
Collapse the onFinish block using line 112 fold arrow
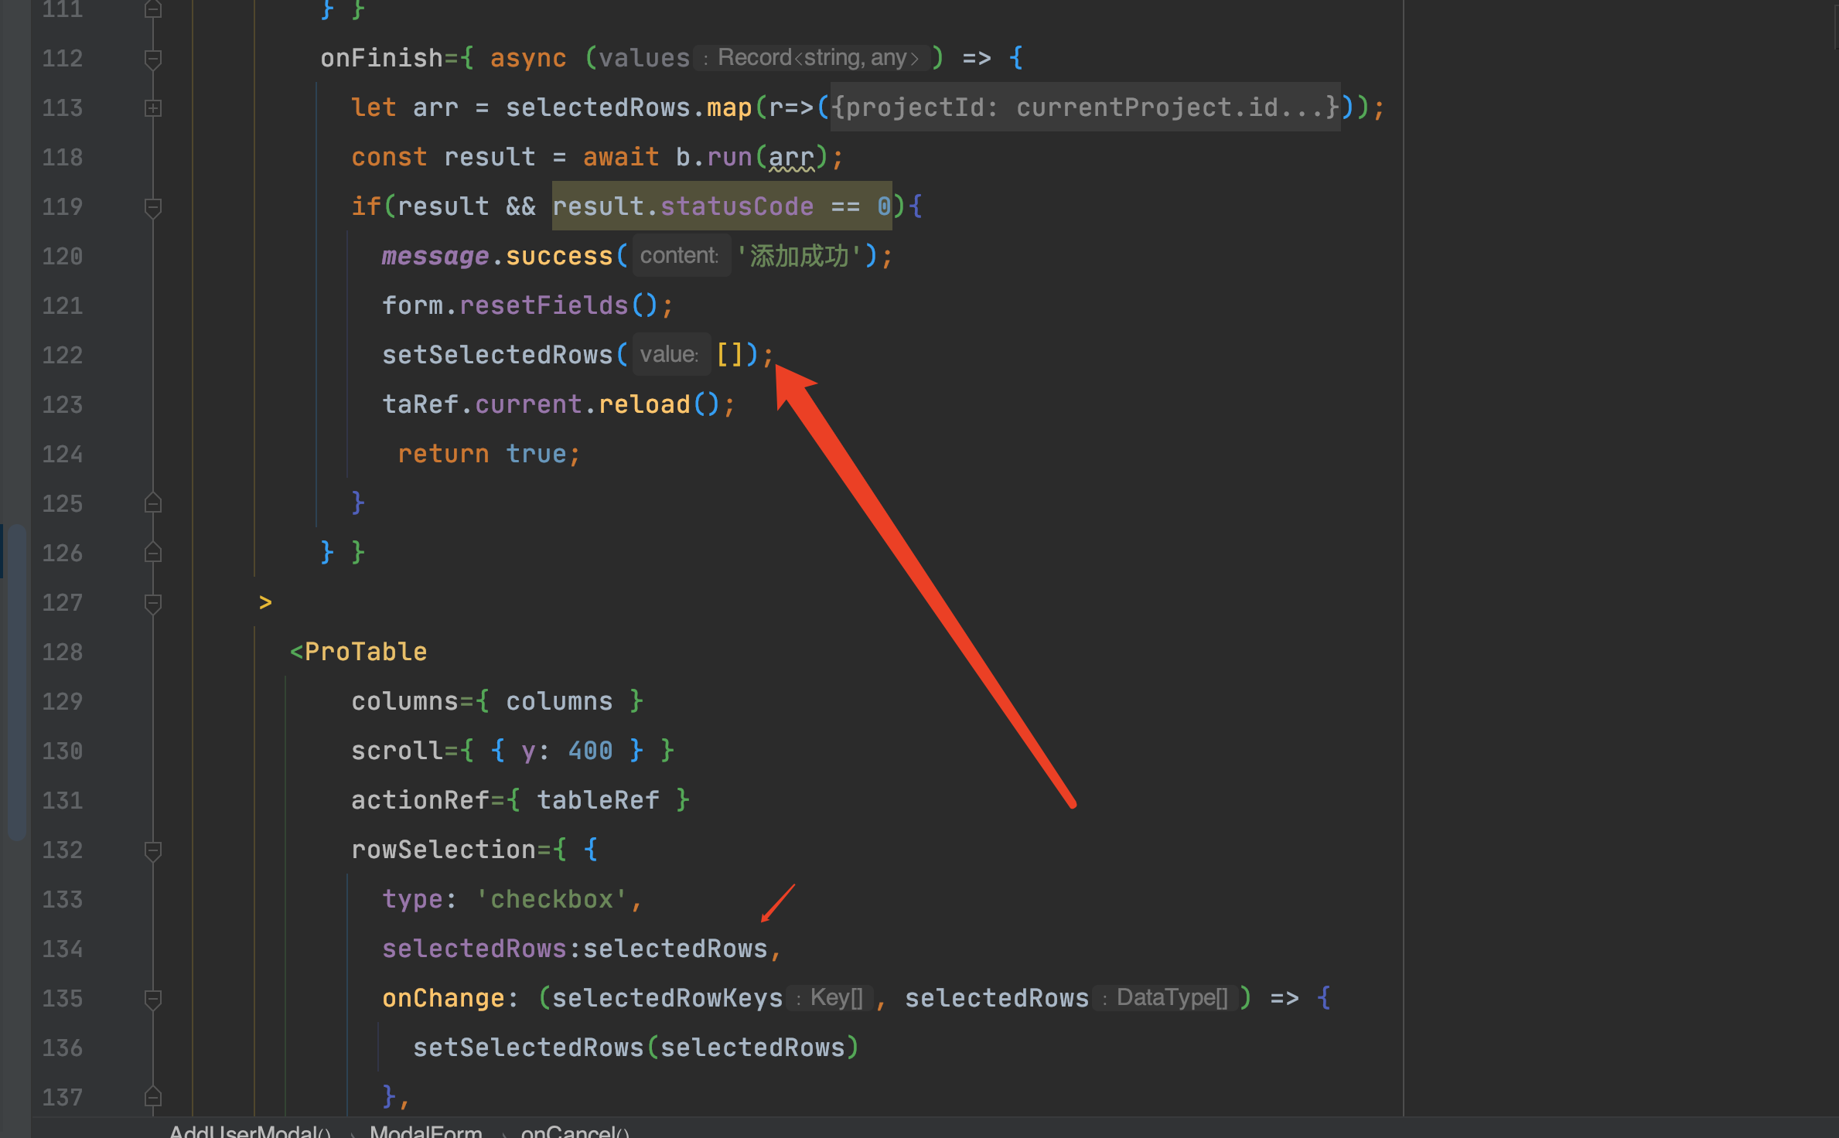152,58
